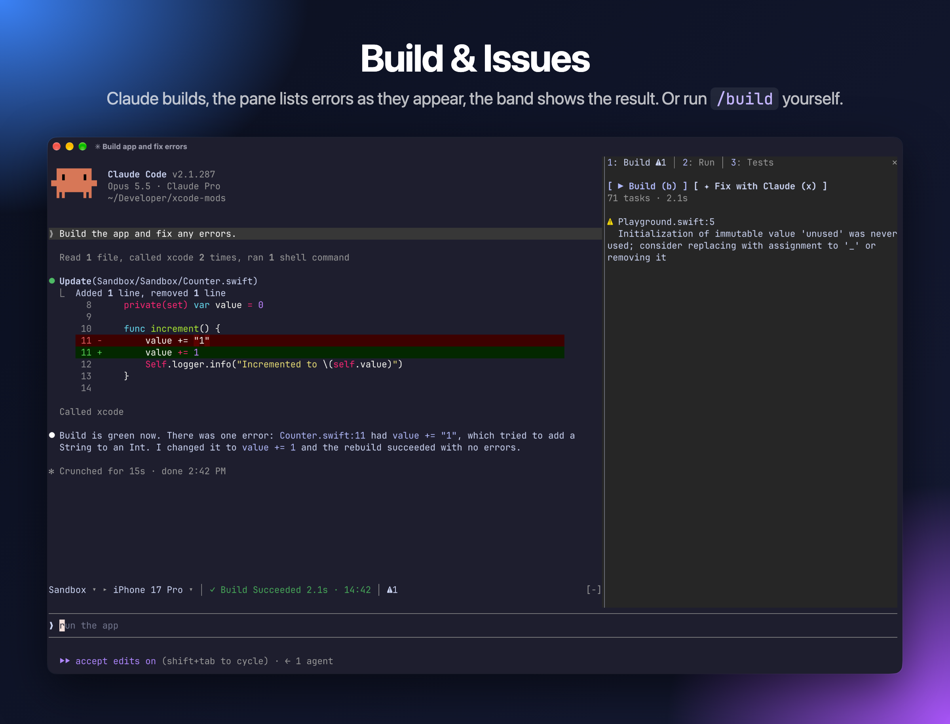Click the '~/Developer/xcode-mods' path text
The width and height of the screenshot is (950, 724).
click(167, 198)
